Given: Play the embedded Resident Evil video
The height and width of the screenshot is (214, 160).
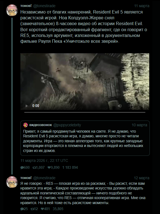Looking at the screenshot, I should click(27, 106).
